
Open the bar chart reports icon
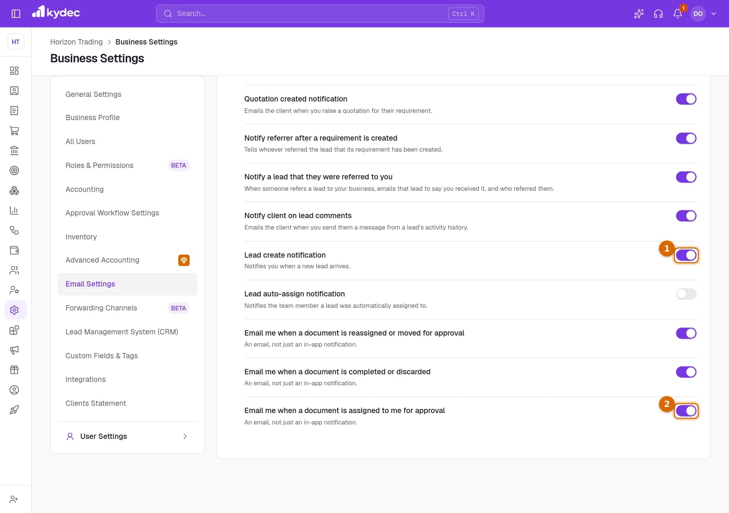(14, 210)
